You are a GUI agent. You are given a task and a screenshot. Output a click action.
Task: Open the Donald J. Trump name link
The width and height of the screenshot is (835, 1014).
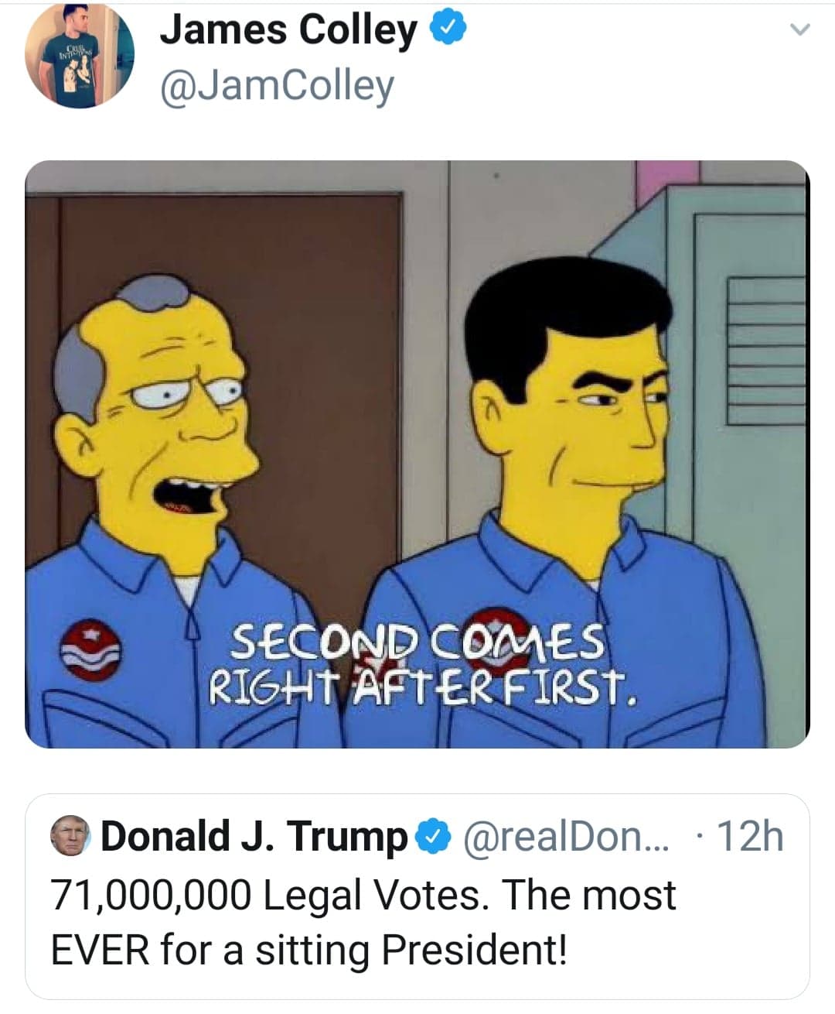254,837
